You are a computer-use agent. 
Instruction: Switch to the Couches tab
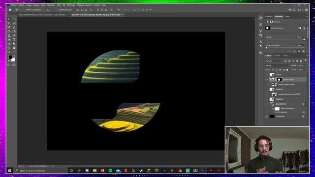click(277, 56)
